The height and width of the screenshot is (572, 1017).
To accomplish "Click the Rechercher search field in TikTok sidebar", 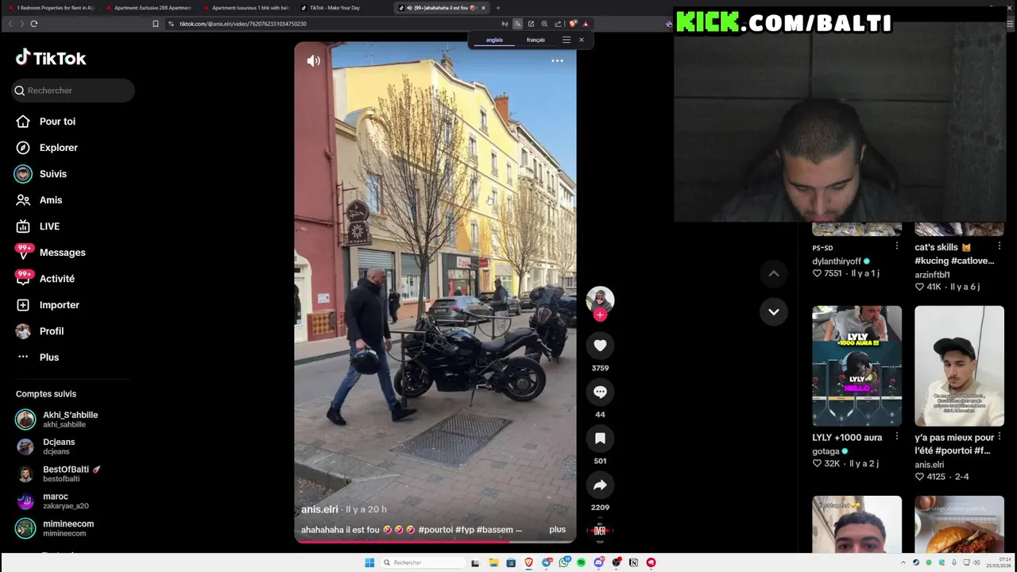I will tap(73, 91).
